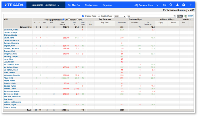The image size is (198, 116).
Task: Open the 2021 year dropdown
Action: point(120,16)
